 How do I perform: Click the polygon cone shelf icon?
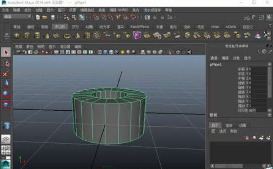47,36
